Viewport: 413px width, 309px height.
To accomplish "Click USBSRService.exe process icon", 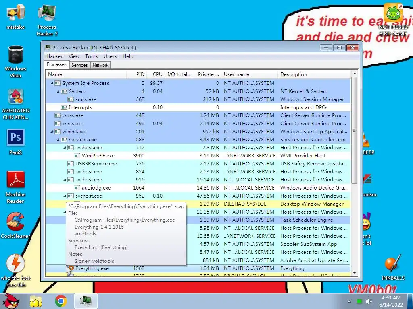I will (70, 164).
